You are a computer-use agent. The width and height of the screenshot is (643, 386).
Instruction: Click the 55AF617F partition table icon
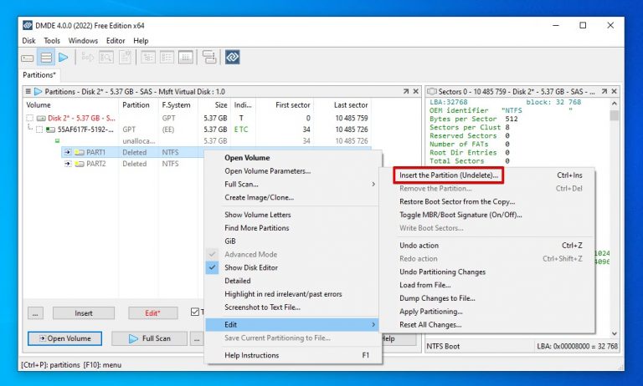[50, 130]
